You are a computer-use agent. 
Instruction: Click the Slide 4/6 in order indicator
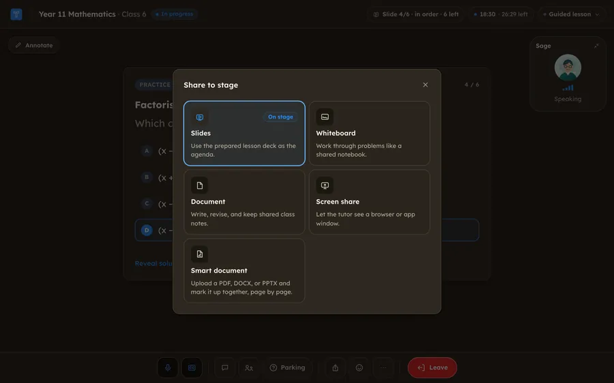click(416, 14)
